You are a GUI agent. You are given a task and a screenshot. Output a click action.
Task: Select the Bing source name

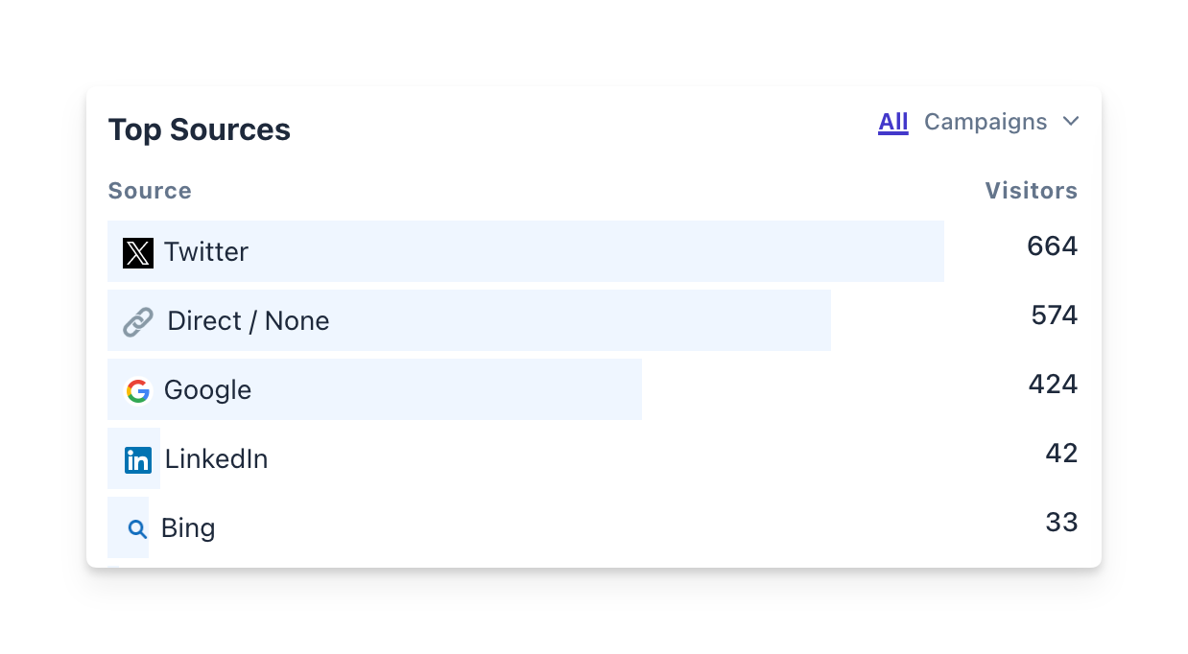[188, 528]
